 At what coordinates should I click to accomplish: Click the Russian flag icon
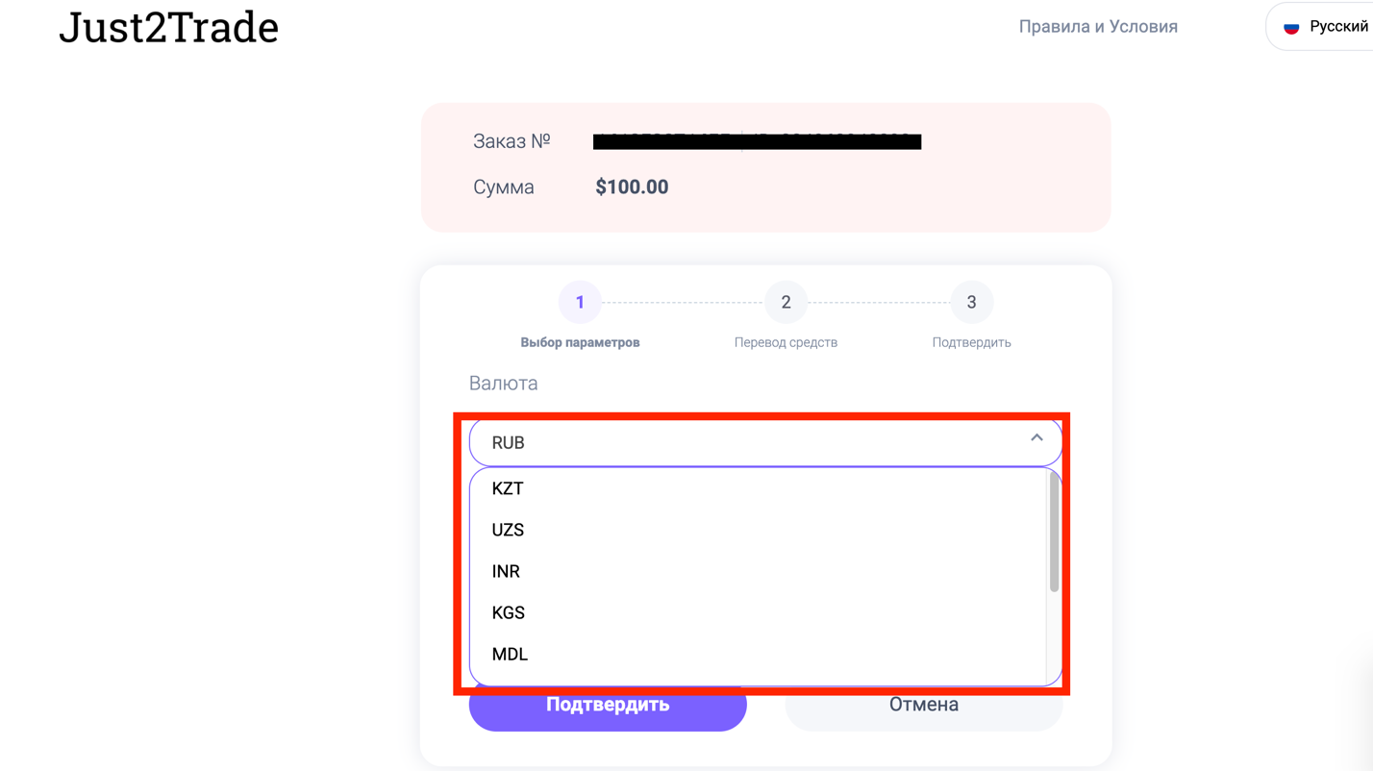[x=1292, y=27]
